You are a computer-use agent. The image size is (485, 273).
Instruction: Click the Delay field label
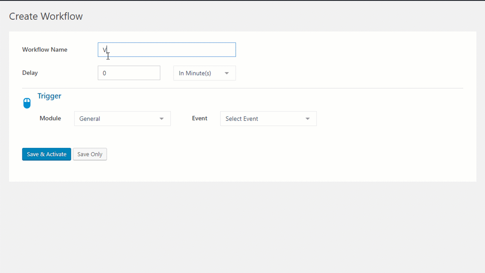[30, 73]
